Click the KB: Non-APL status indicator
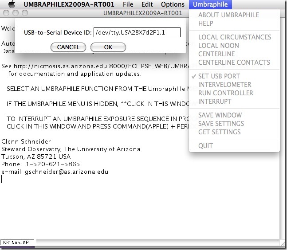The image size is (287, 250). 17,242
